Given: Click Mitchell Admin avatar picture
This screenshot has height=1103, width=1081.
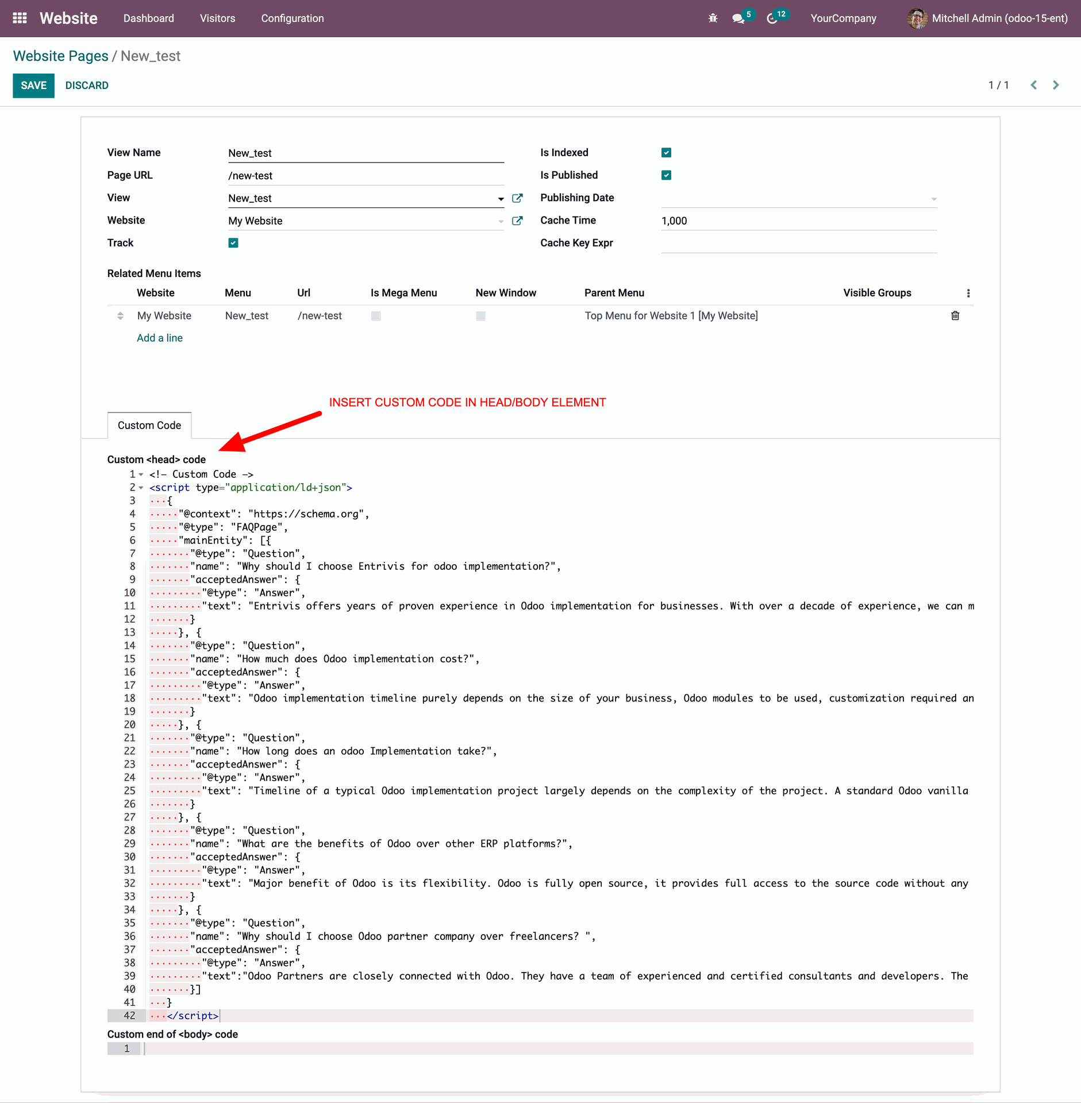Looking at the screenshot, I should tap(917, 18).
